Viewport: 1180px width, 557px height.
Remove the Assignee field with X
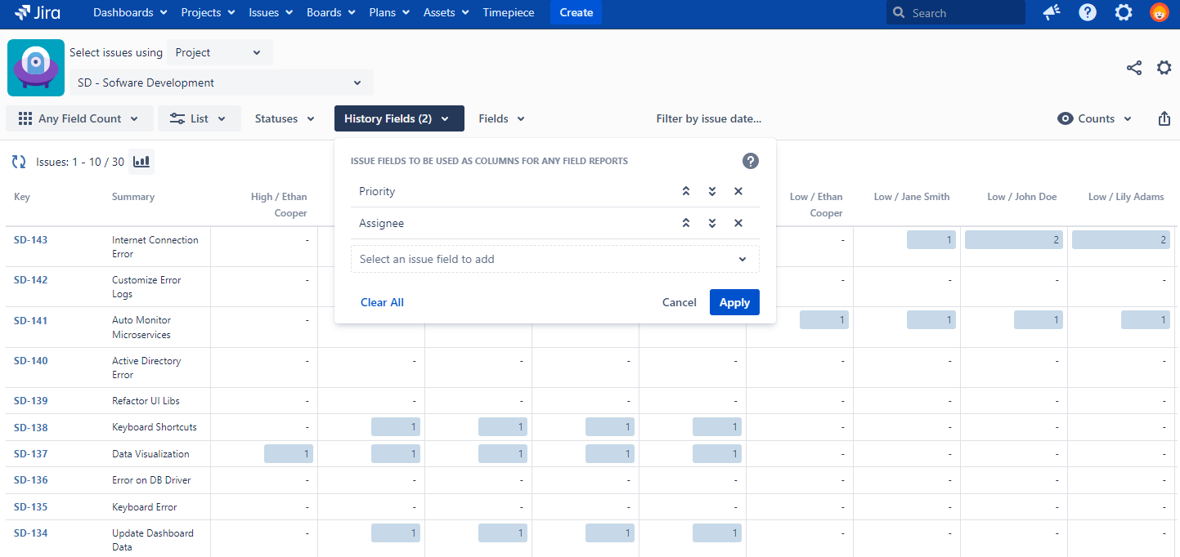738,223
